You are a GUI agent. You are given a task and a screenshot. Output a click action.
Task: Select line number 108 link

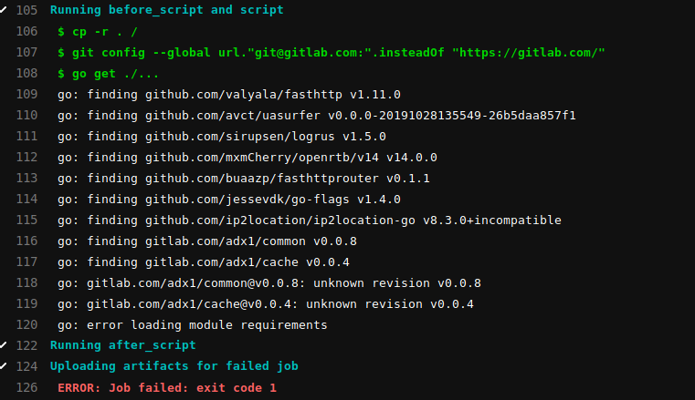pos(26,73)
